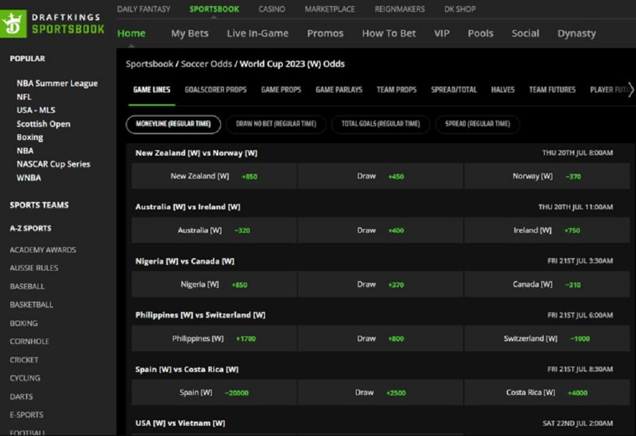Go to Reignmakers from the top bar
This screenshot has width=636, height=436.
(x=400, y=9)
